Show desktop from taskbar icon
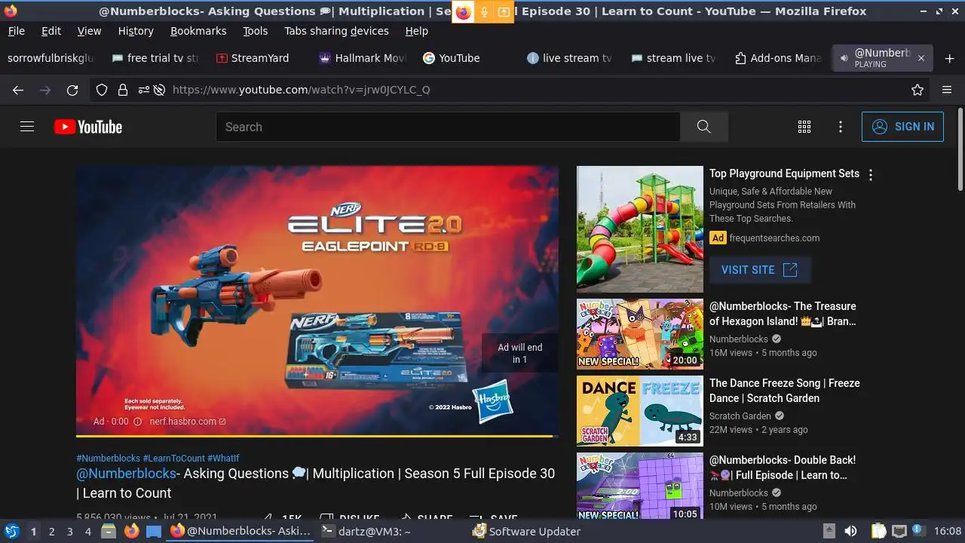 154,531
